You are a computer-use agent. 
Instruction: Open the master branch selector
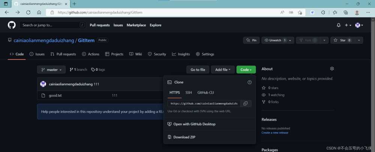[51, 70]
